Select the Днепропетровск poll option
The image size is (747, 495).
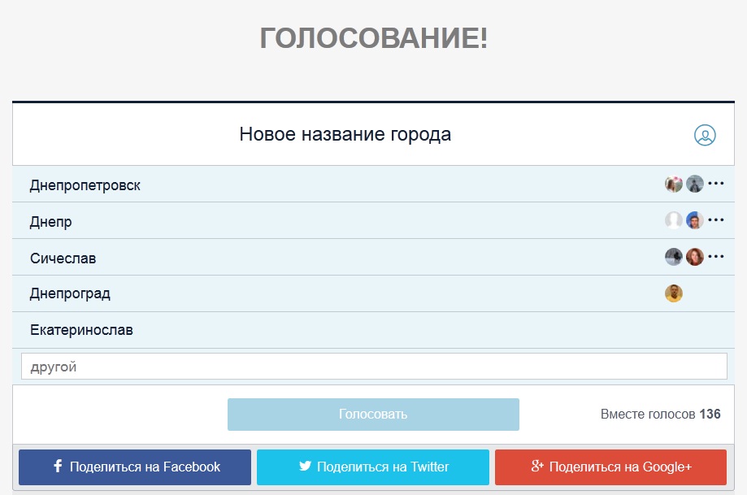point(85,185)
